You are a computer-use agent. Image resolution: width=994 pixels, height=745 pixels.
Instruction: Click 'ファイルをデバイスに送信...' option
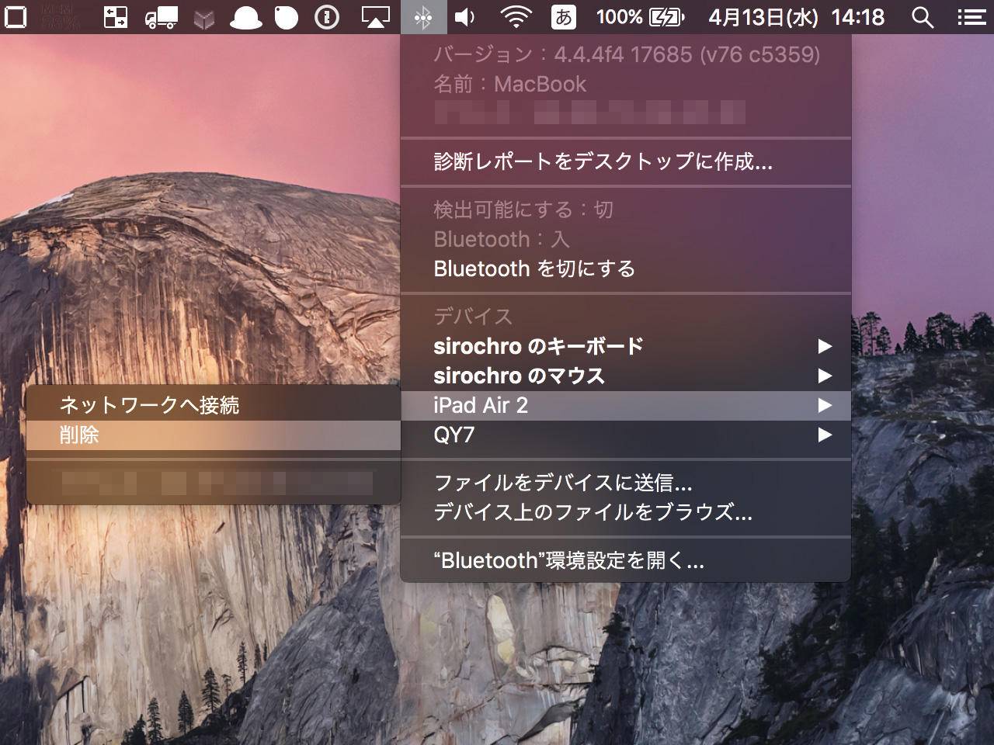tap(562, 483)
